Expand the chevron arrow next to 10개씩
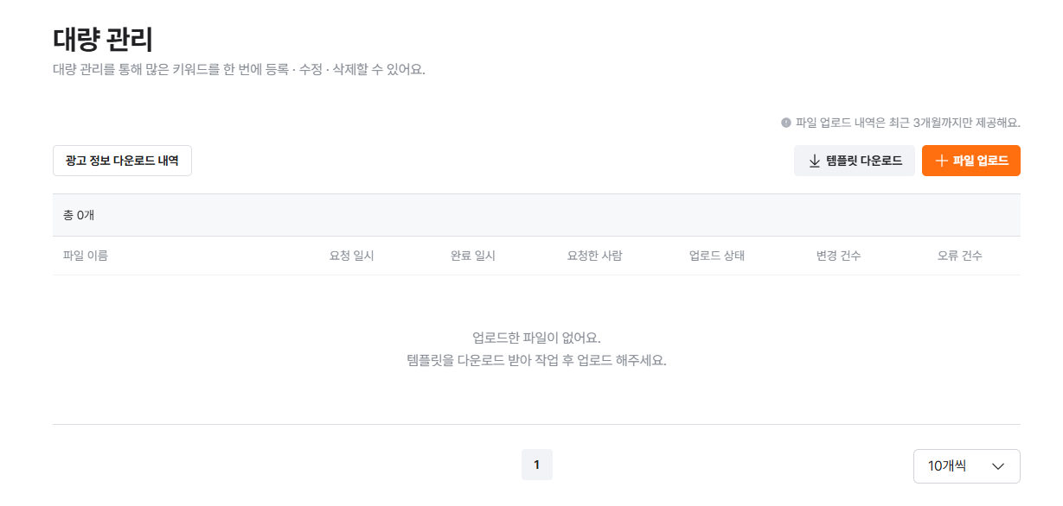The image size is (1063, 506). tap(998, 466)
